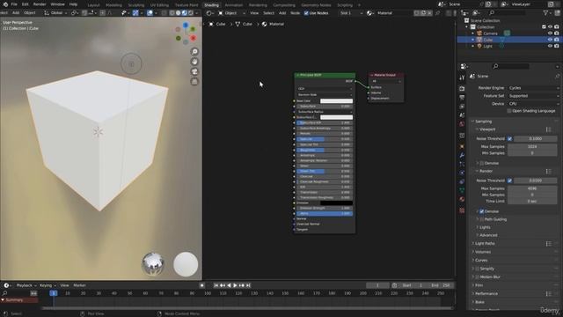Click the blue Z axis gizmo ball
The height and width of the screenshot is (317, 563).
pyautogui.click(x=186, y=26)
